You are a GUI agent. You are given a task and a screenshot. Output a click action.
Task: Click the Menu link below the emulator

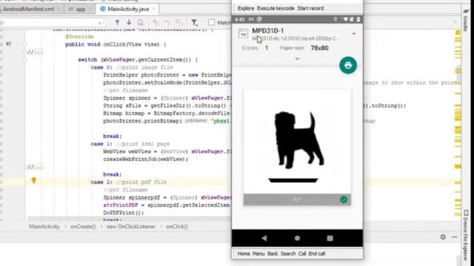[258, 253]
